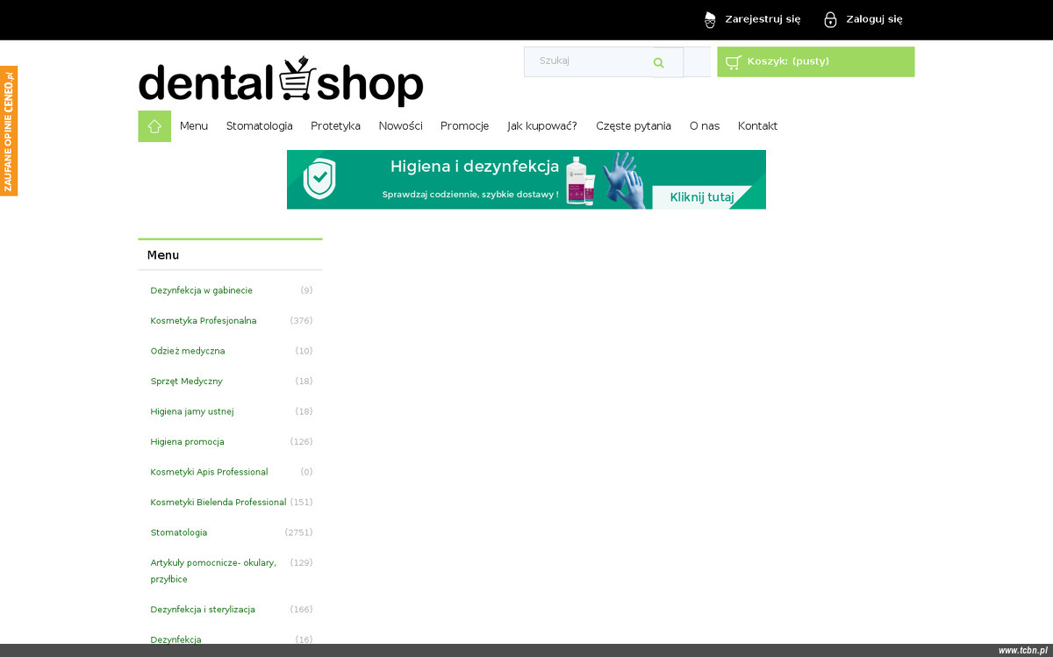The image size is (1053, 657).
Task: Click the (166) count beside Dezynfekcja i sterylizacja
Action: tap(301, 610)
